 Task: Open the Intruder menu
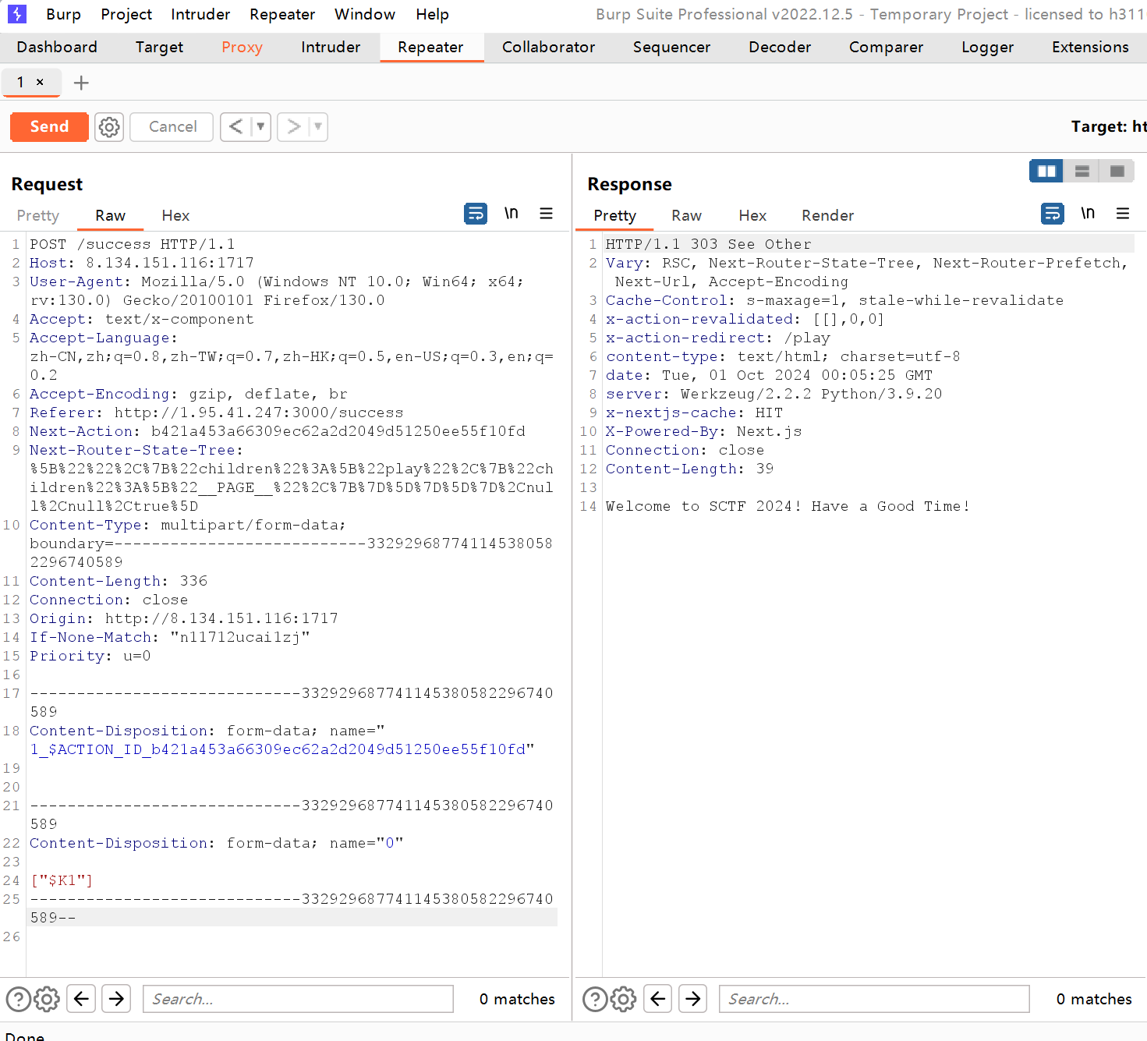(200, 14)
